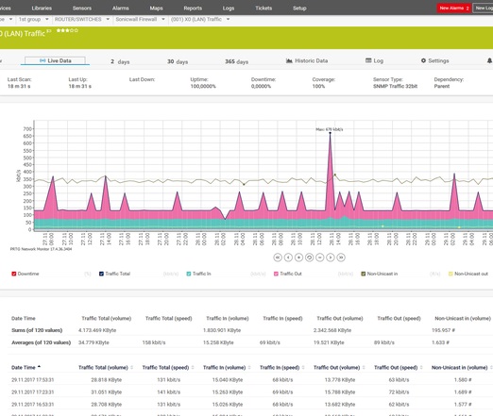This screenshot has width=493, height=416.
Task: Click the Coverage 100% value
Action: click(318, 86)
